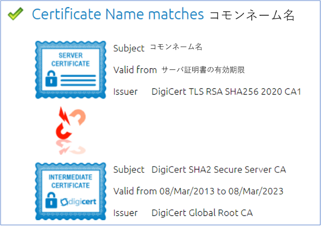Viewport: 321px width, 226px height.
Task: Click the faded reflection under broken chain
Action: click(71, 147)
